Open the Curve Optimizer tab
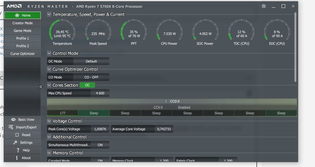Viewport: 315px width, 167px height. pos(22,54)
